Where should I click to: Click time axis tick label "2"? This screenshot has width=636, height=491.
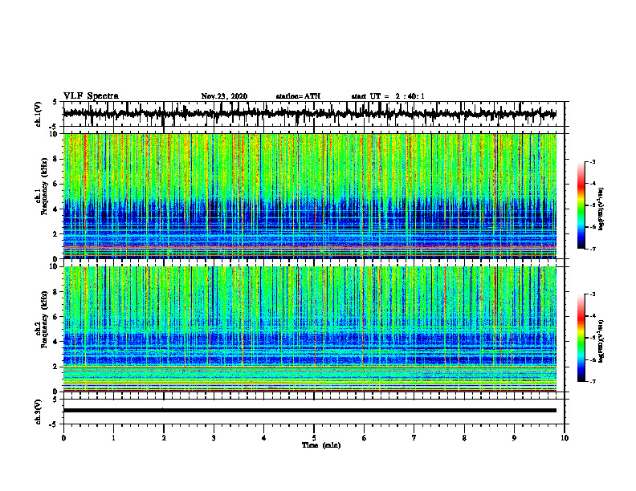pos(164,438)
